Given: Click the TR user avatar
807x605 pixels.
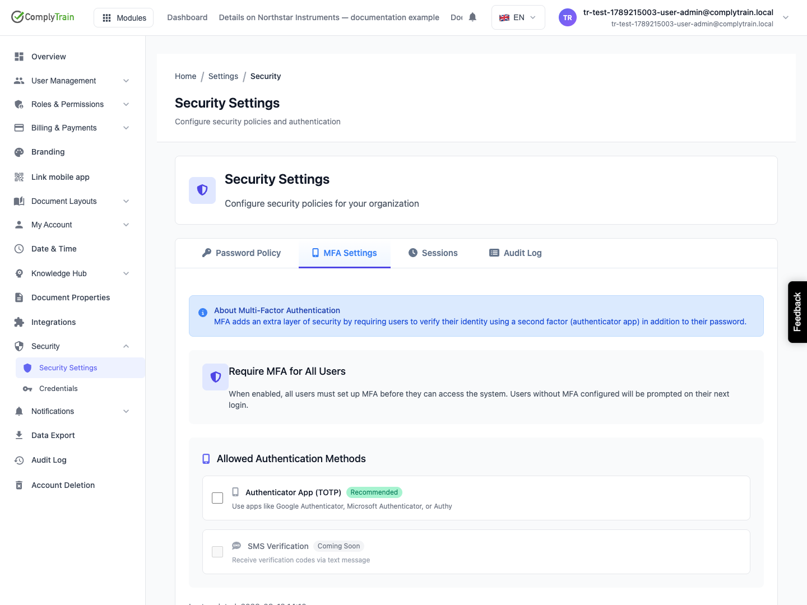Looking at the screenshot, I should point(568,17).
